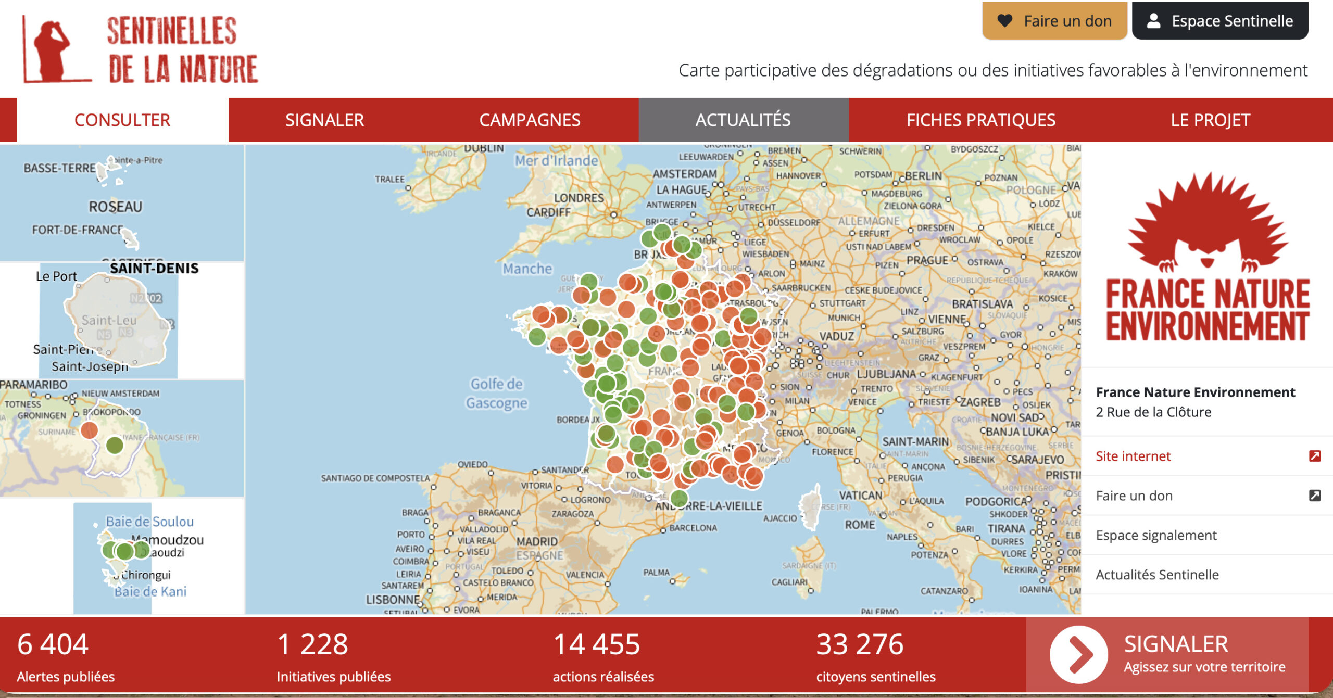The height and width of the screenshot is (698, 1333).
Task: Open the Actualités Sentinelle link
Action: click(1207, 575)
